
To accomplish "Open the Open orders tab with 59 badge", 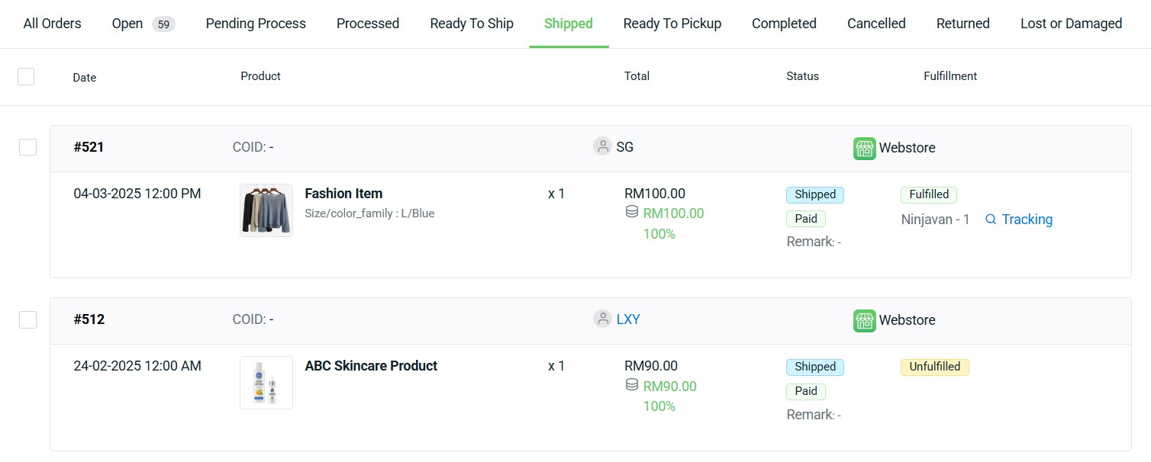I will coord(143,24).
